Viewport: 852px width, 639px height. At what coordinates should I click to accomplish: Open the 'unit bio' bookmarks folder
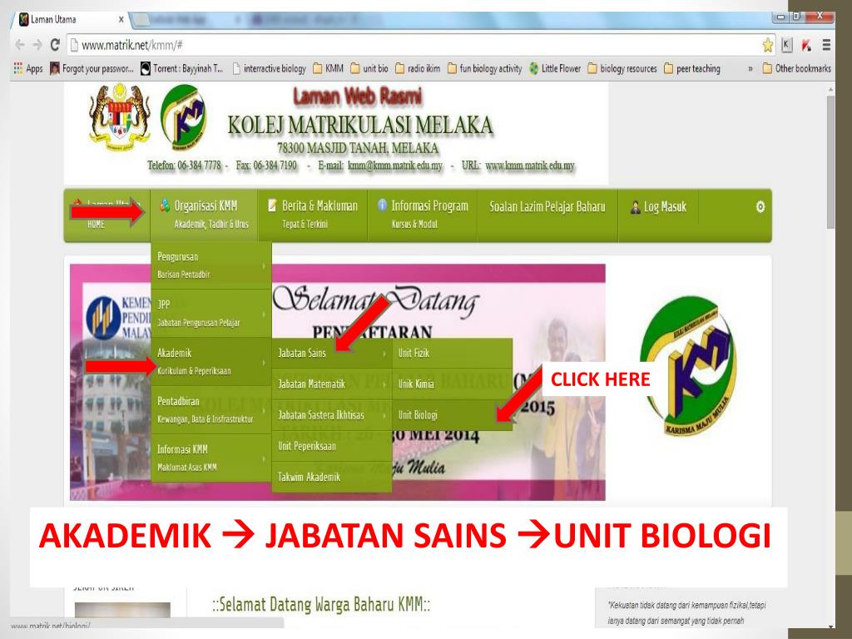tap(369, 68)
